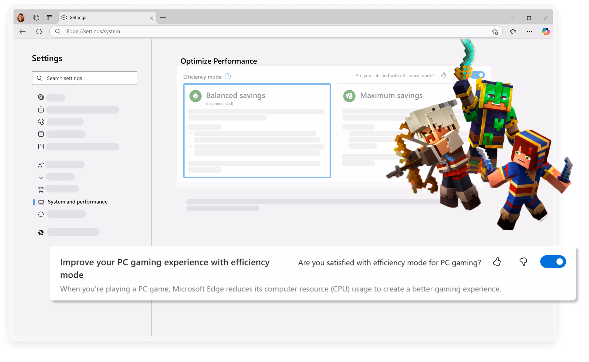Toggle the Efficiency mode switch
Screen dimensions: 589x362
tap(478, 75)
